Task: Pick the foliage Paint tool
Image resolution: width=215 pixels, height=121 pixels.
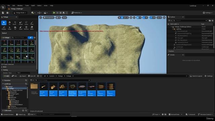Action: click(32, 23)
